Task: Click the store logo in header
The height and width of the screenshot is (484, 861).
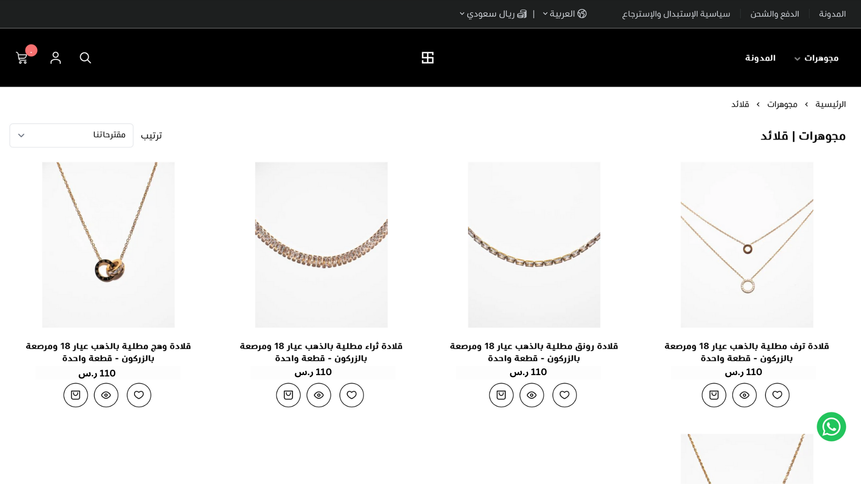Action: point(427,58)
